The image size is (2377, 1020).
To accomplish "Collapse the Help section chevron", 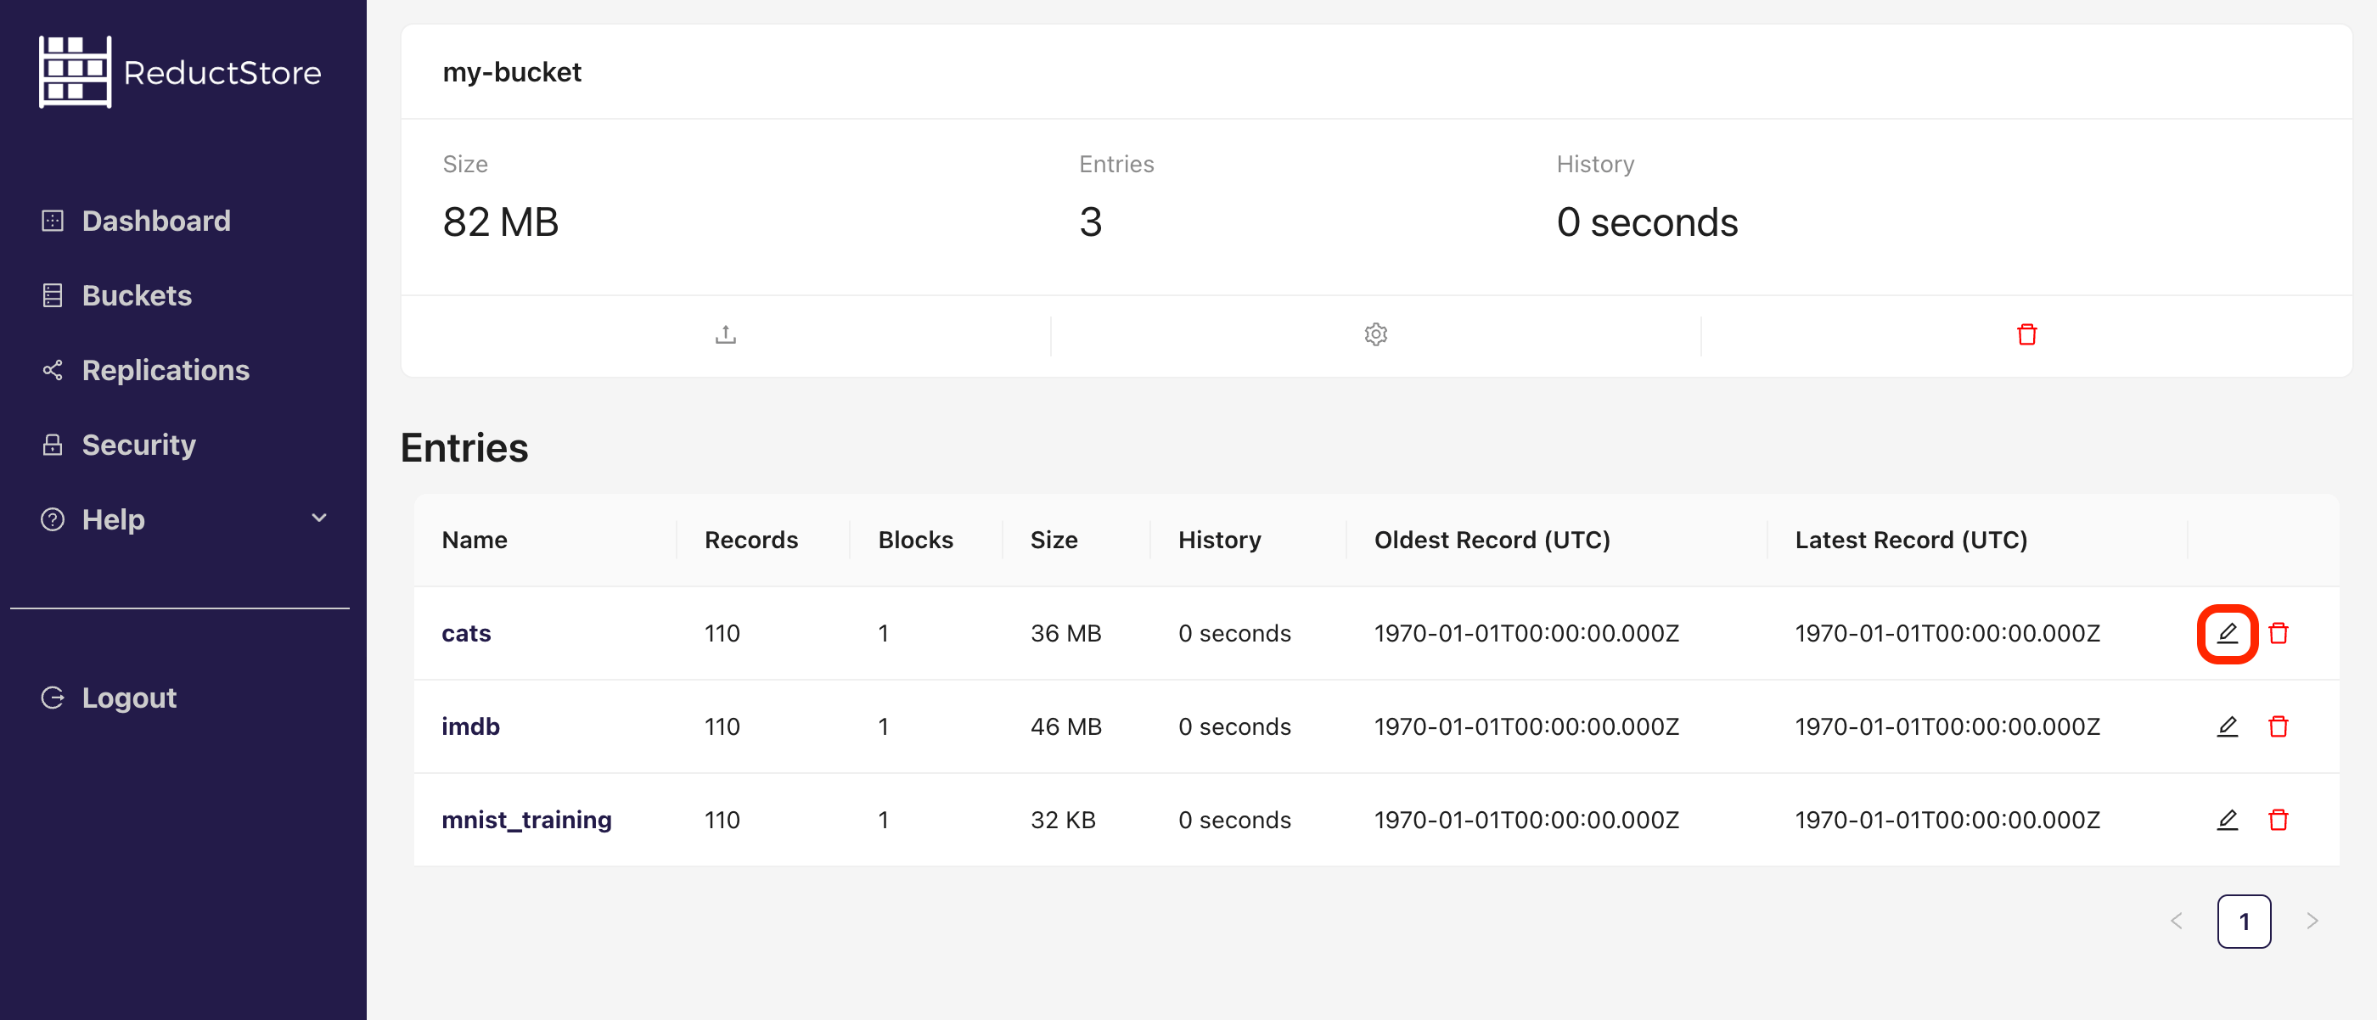I will point(318,518).
